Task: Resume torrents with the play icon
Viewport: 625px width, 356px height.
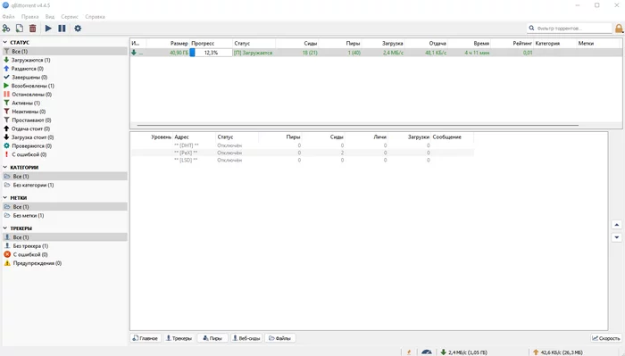Action: pyautogui.click(x=48, y=29)
